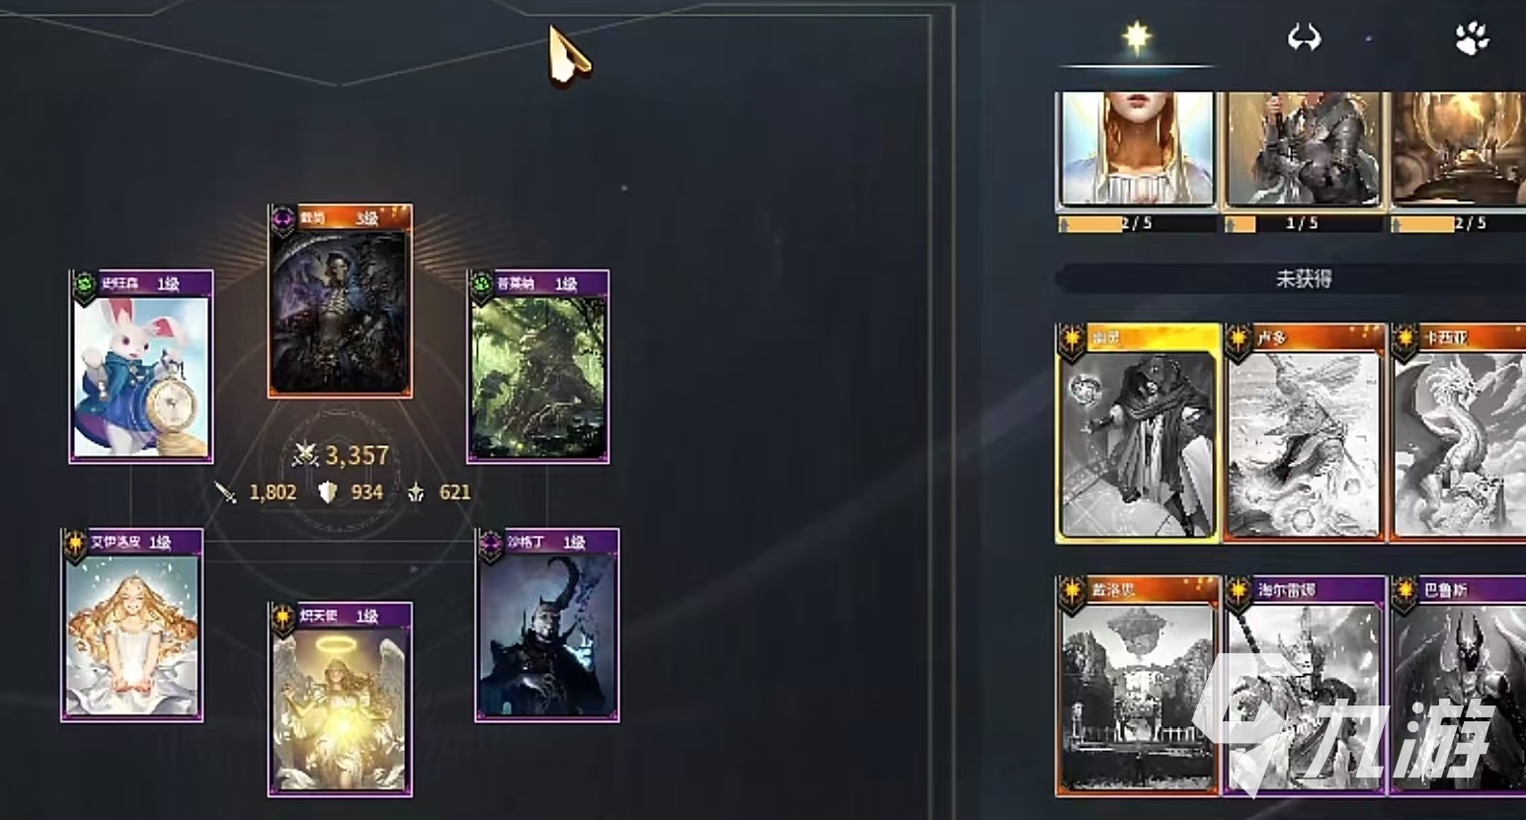The height and width of the screenshot is (820, 1526).
Task: Click the 未获得 section header
Action: [x=1303, y=279]
